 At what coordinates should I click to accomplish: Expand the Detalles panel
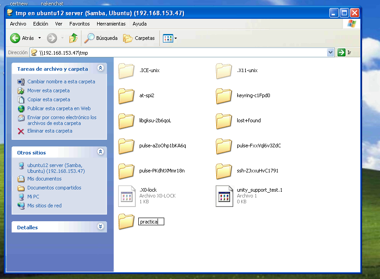click(100, 227)
